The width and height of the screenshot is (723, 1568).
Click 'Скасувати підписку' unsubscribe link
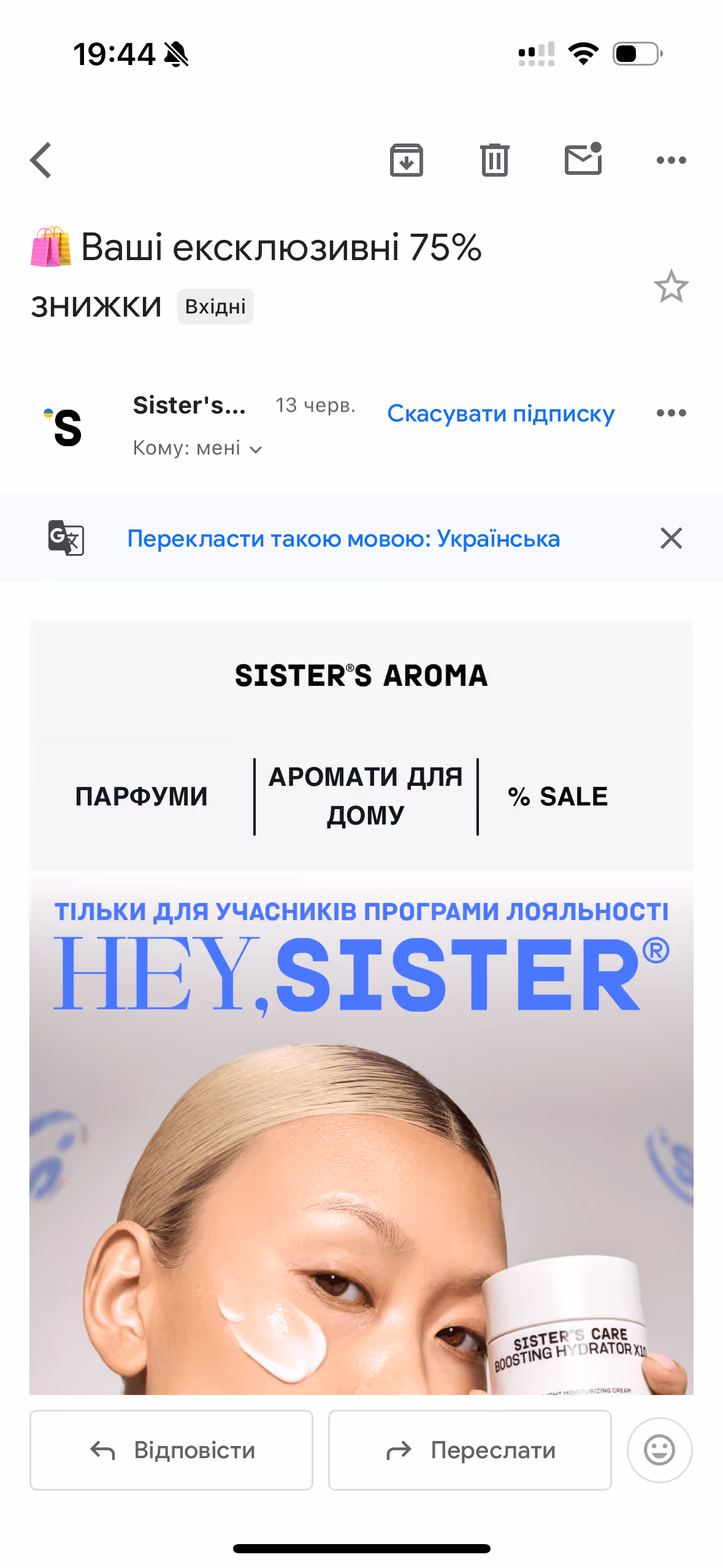(x=500, y=413)
